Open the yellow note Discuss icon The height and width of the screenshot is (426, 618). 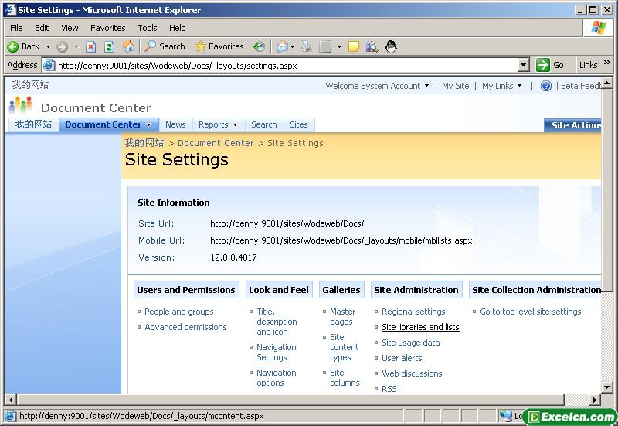point(354,46)
